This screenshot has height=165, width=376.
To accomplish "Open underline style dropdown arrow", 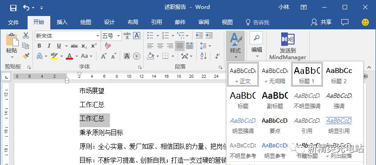I will coord(66,46).
